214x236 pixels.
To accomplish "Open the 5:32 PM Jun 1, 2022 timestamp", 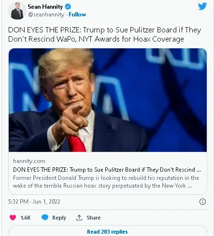I will tap(34, 202).
